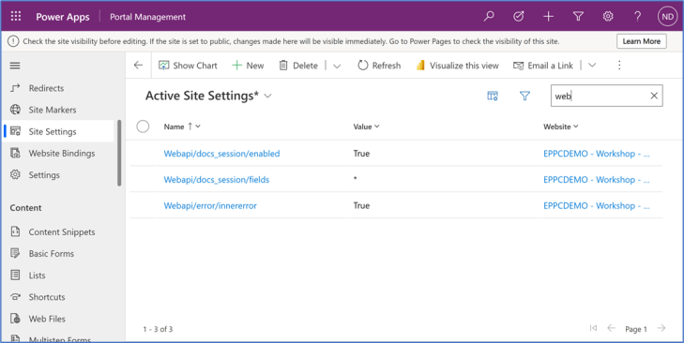Open EPPCDEMO website link in innererror row
The width and height of the screenshot is (684, 343).
coord(597,206)
